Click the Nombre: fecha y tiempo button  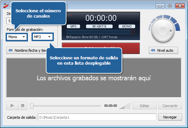[27, 50]
